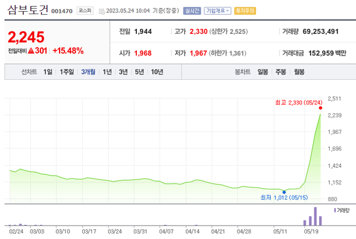Image resolution: width=356 pixels, height=239 pixels.
Task: Click the 코스피 market label
Action: 85,10
